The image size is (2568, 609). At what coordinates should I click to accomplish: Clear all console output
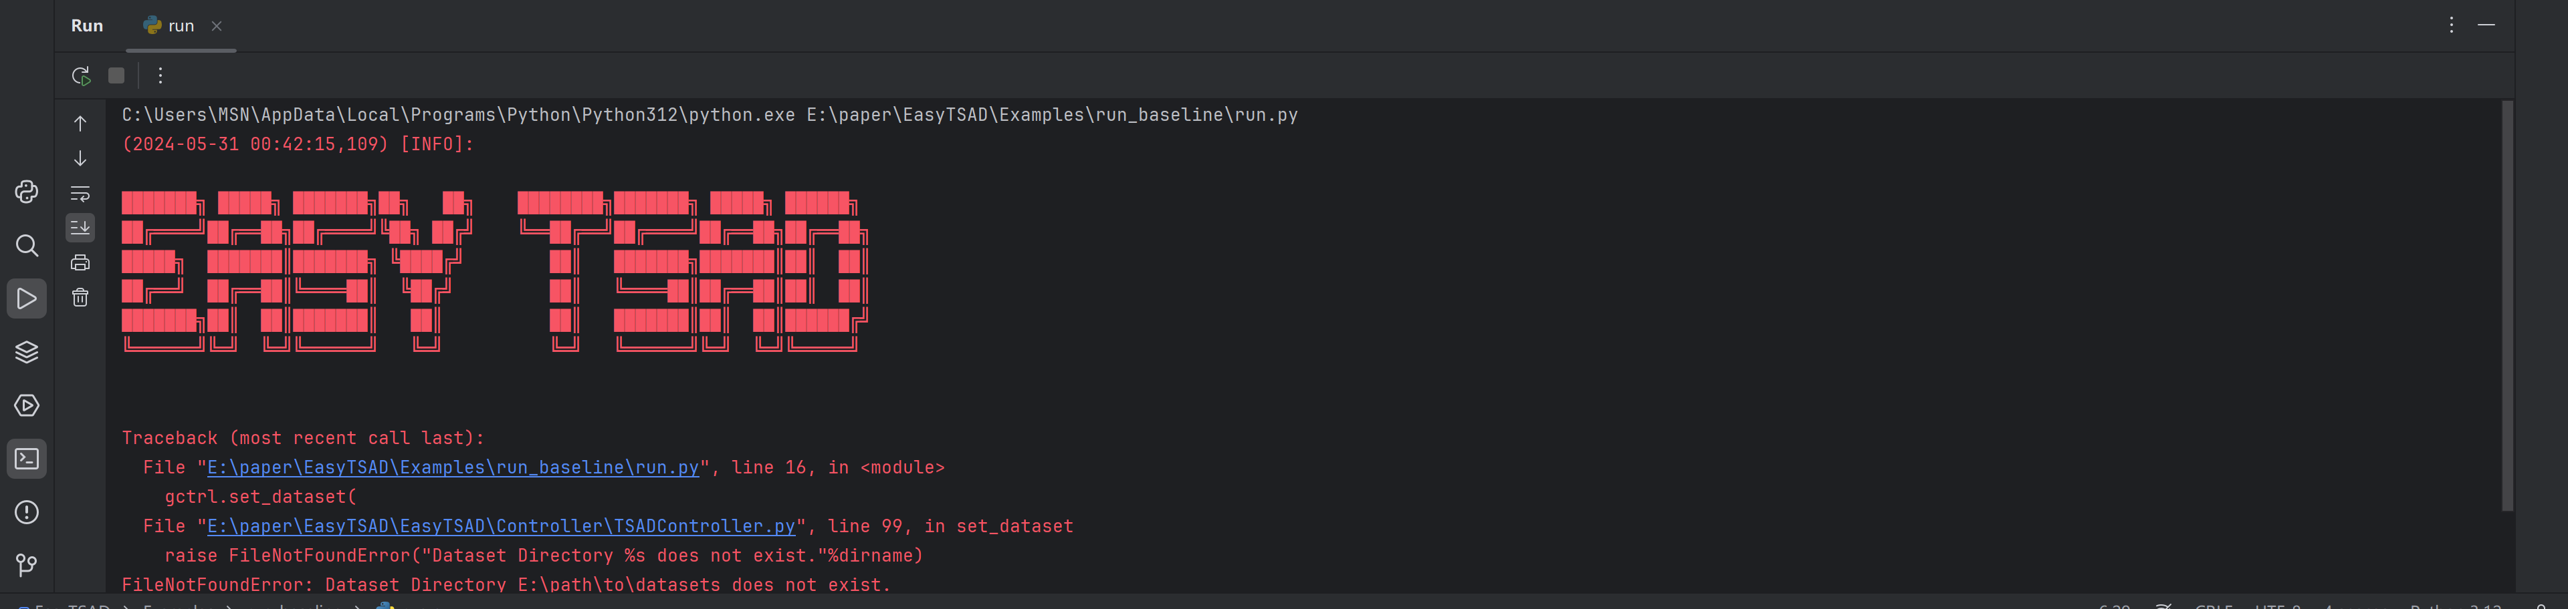pyautogui.click(x=81, y=298)
